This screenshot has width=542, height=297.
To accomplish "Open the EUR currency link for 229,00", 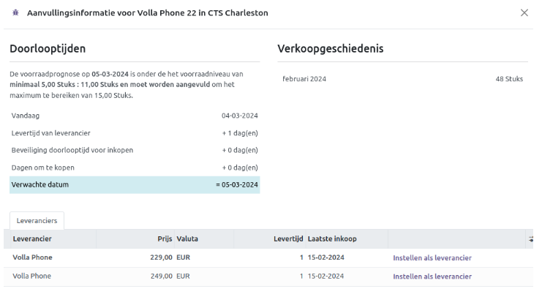I will [x=183, y=257].
